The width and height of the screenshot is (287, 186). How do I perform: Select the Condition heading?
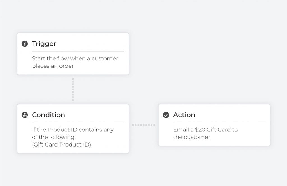click(48, 115)
